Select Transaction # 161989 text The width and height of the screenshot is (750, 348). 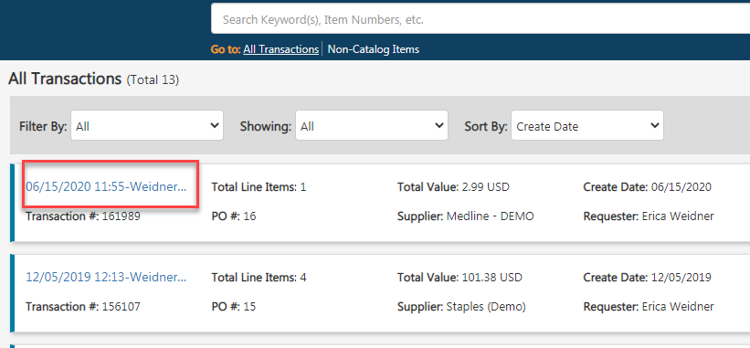83,216
